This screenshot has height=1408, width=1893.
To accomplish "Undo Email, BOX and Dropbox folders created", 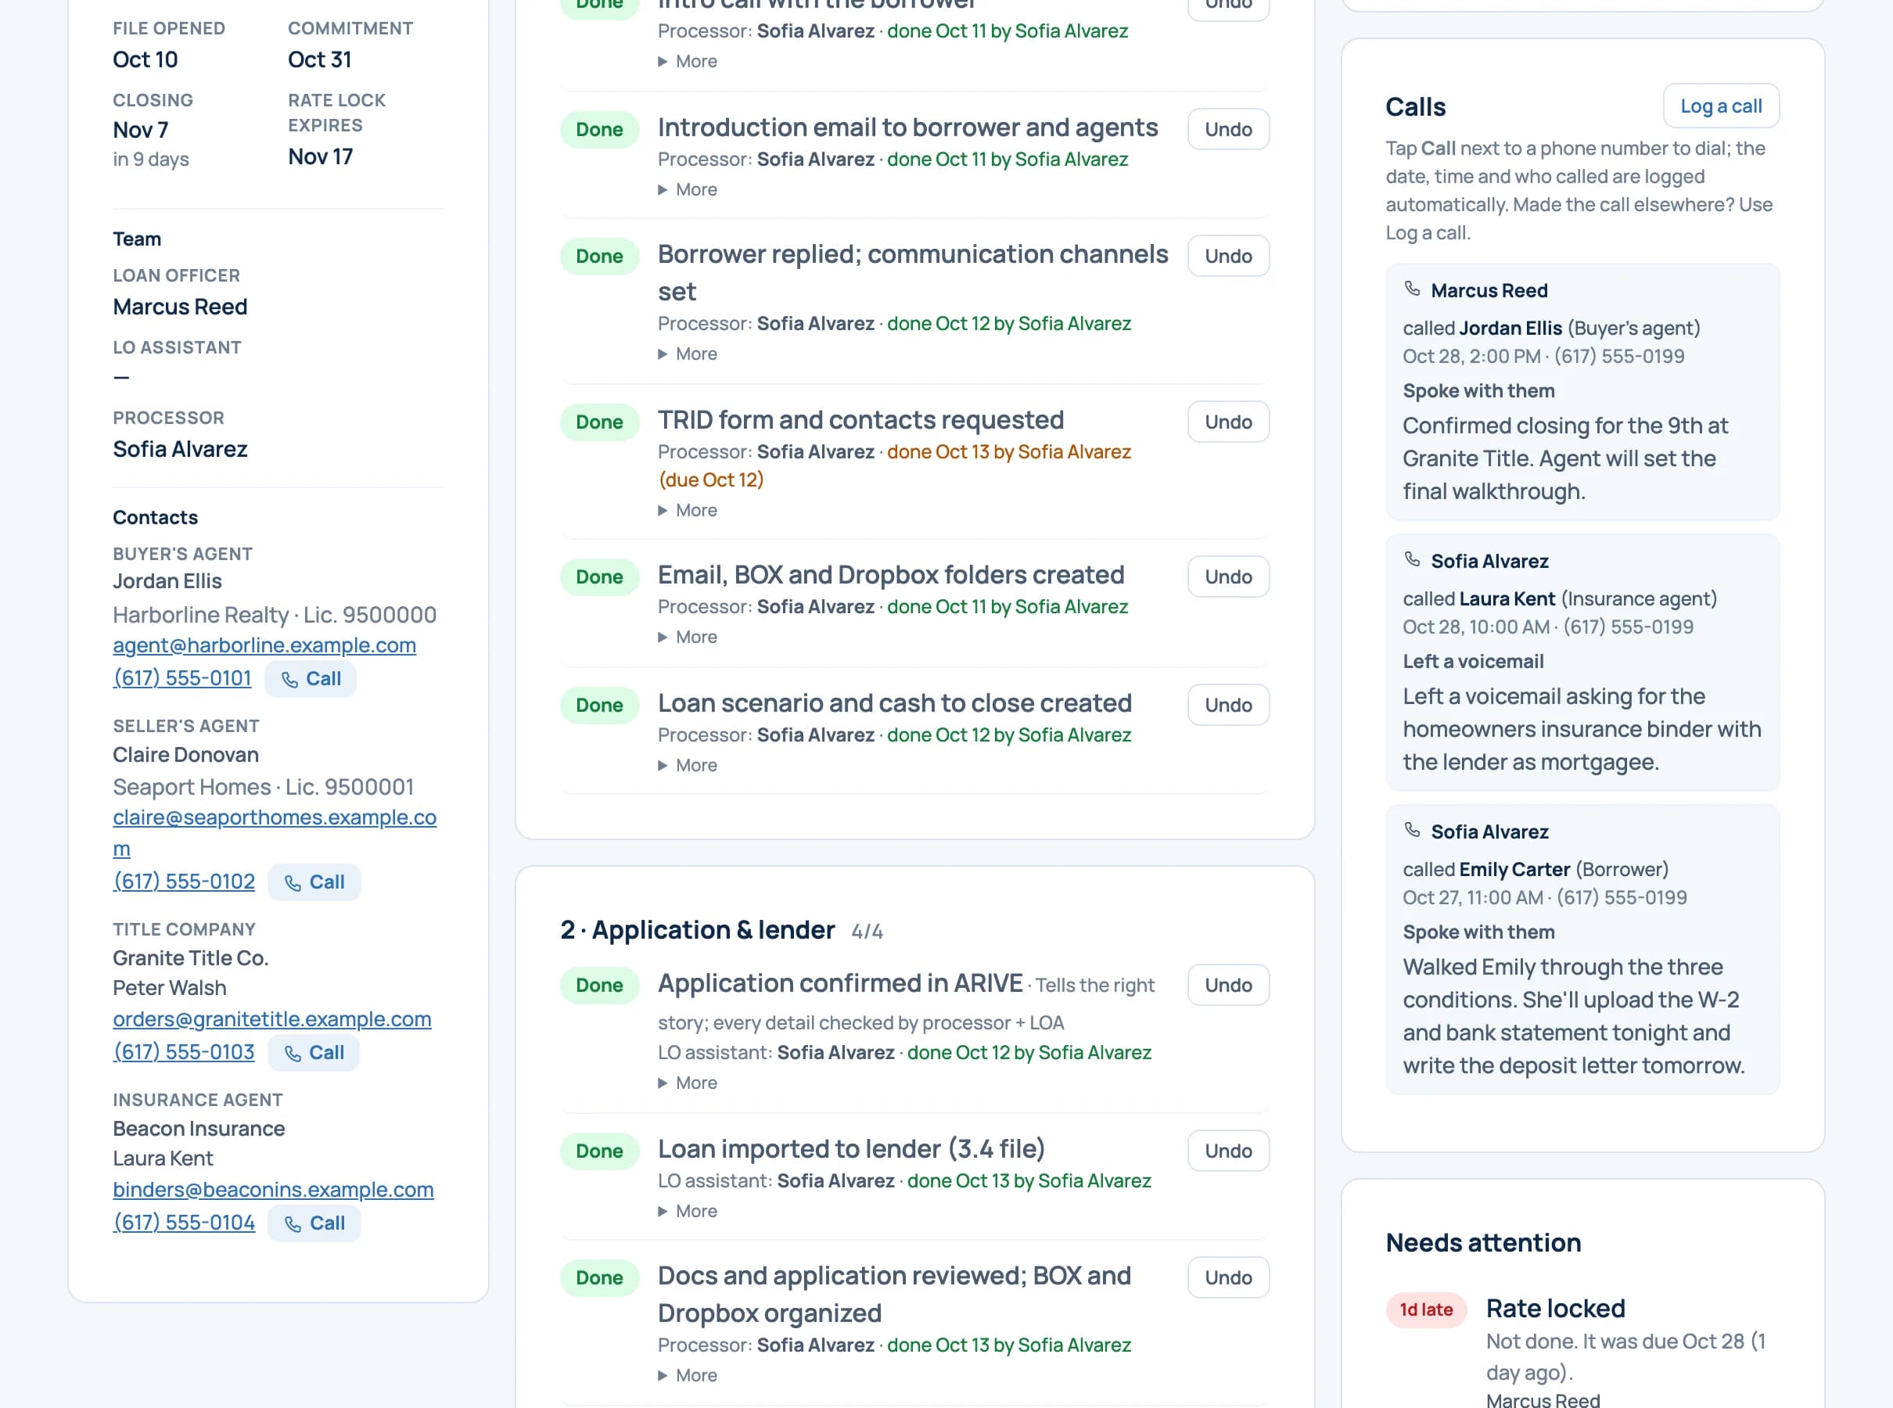I will click(x=1228, y=577).
